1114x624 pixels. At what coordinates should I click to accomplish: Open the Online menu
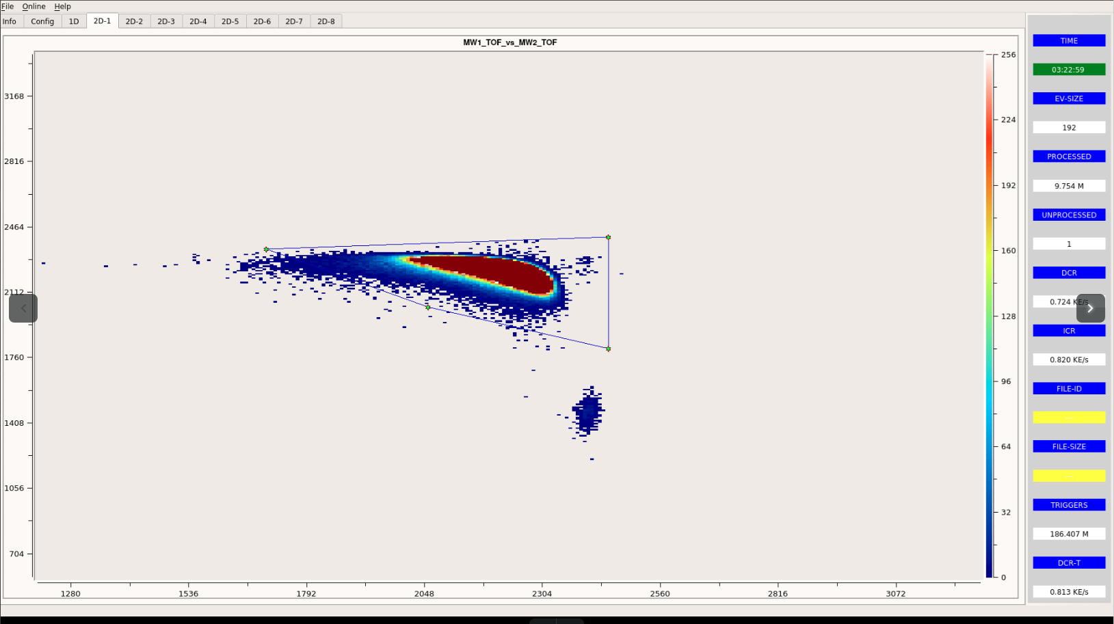click(x=34, y=6)
